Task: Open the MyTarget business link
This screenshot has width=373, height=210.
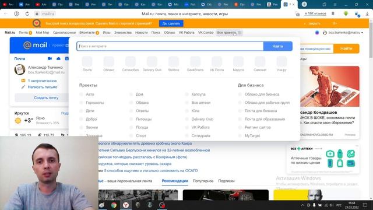Action: click(x=252, y=136)
